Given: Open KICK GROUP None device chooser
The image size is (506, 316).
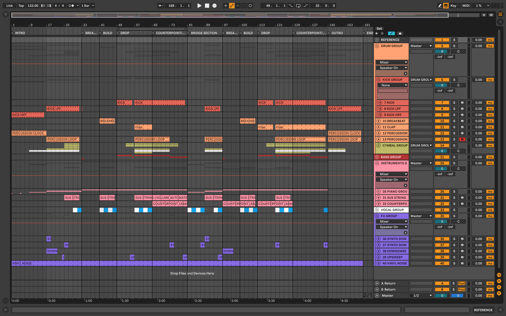Looking at the screenshot, I should pos(392,85).
